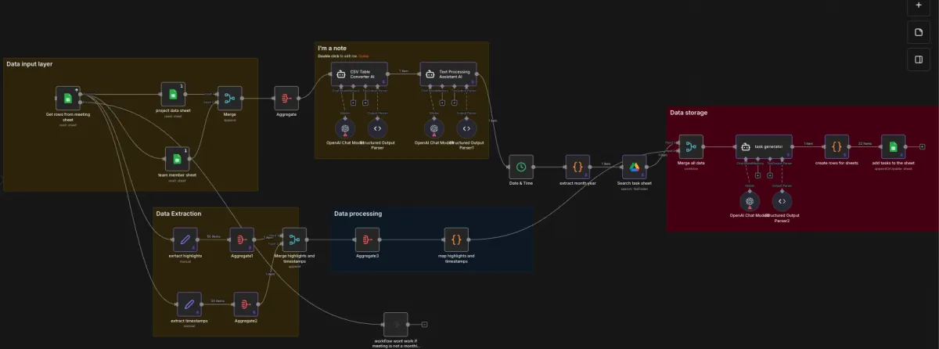Select the extract month year code node

pos(577,167)
